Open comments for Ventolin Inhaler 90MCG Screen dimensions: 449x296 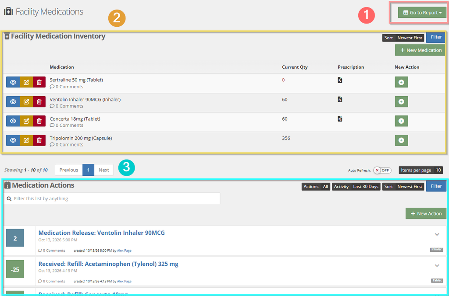pyautogui.click(x=67, y=106)
